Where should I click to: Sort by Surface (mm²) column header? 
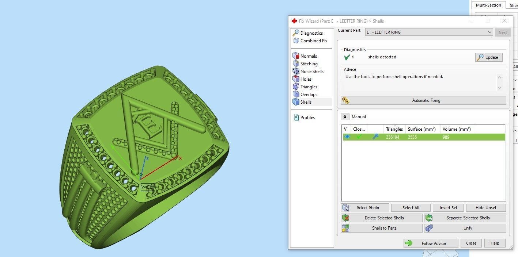(x=423, y=129)
